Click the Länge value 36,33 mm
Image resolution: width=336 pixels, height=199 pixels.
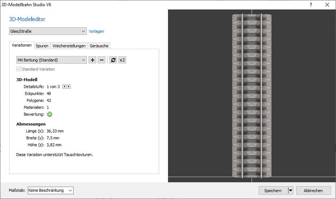point(55,131)
